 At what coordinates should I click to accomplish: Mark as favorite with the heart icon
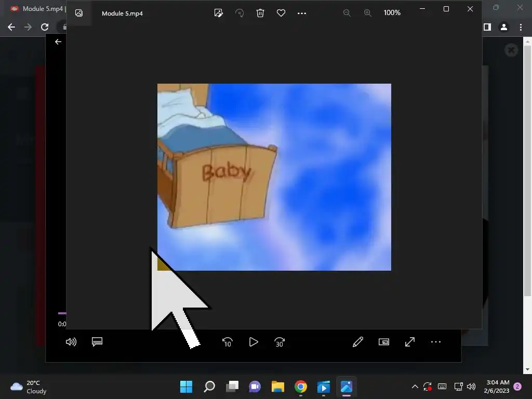click(281, 13)
